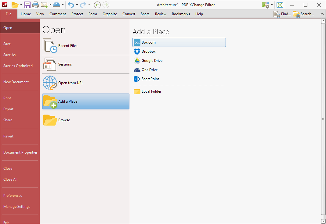
Task: Click the Scanner icon in quick toolbar
Action: 56,5
